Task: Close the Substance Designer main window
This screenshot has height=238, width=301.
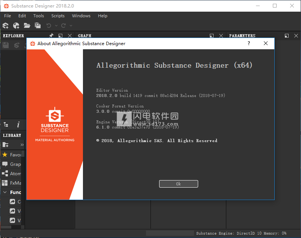Action: (292, 6)
